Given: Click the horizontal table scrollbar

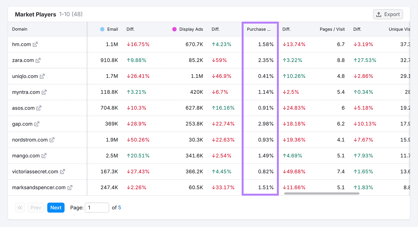Looking at the screenshot, I should pos(322,194).
